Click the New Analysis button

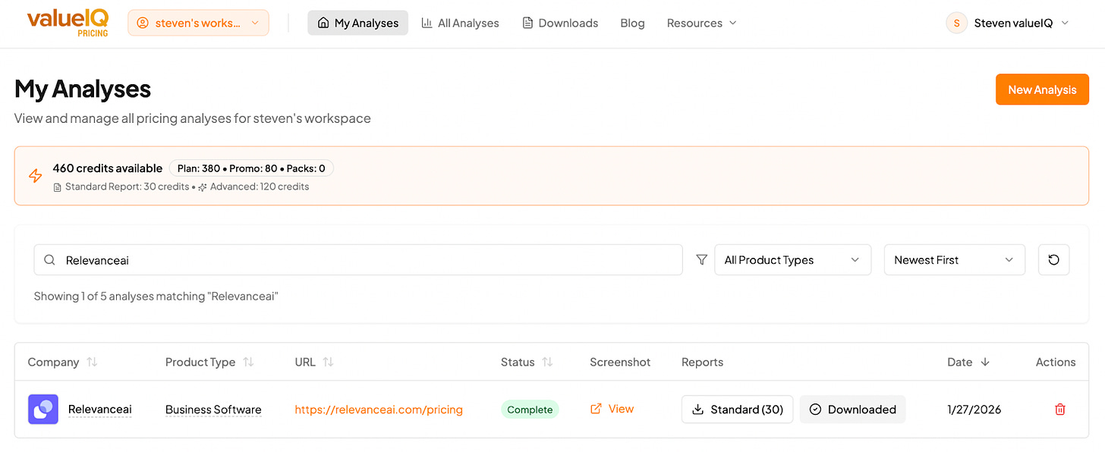(1042, 89)
